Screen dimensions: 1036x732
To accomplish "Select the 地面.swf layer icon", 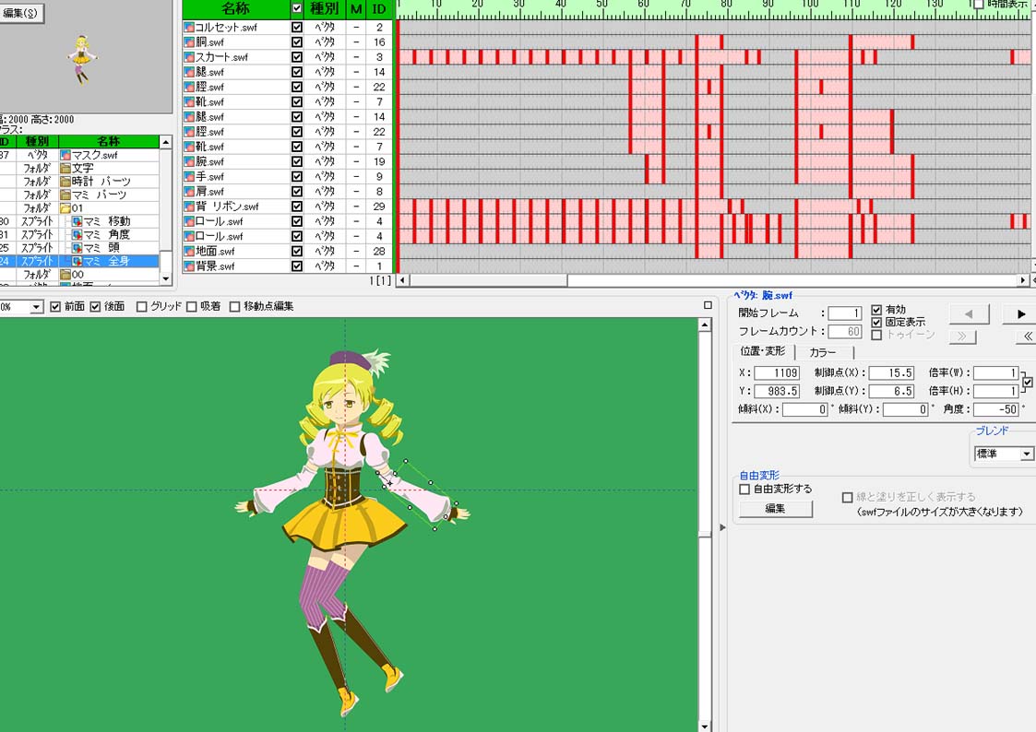I will tap(189, 252).
